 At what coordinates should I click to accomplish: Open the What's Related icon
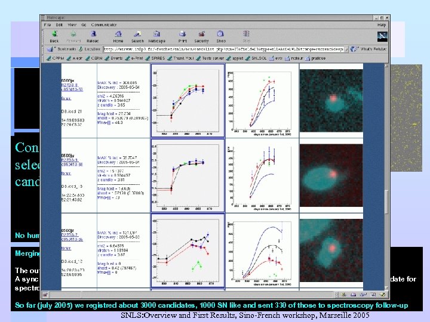[x=354, y=49]
